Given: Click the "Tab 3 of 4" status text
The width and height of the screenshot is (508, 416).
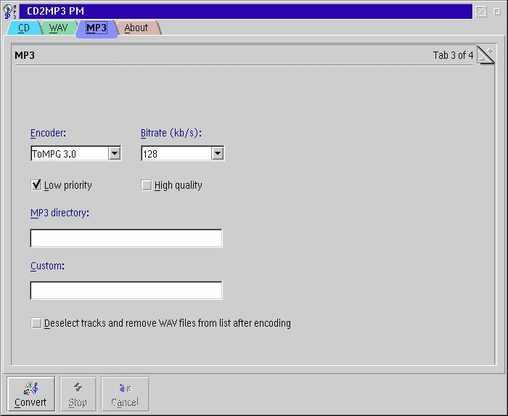Looking at the screenshot, I should 453,55.
